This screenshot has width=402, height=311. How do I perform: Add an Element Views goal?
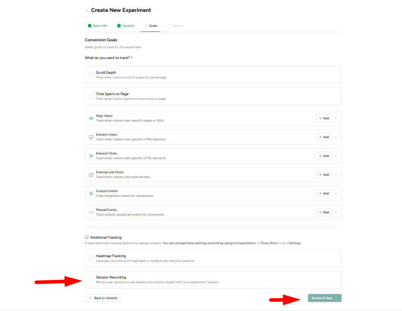(x=323, y=137)
